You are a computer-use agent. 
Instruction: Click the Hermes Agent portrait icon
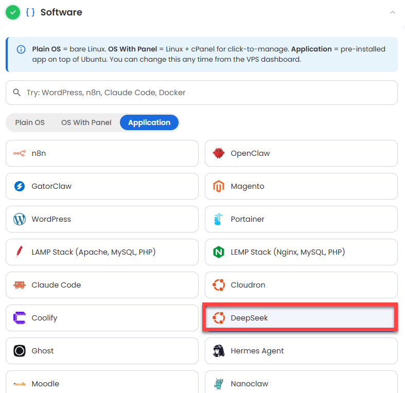[219, 351]
